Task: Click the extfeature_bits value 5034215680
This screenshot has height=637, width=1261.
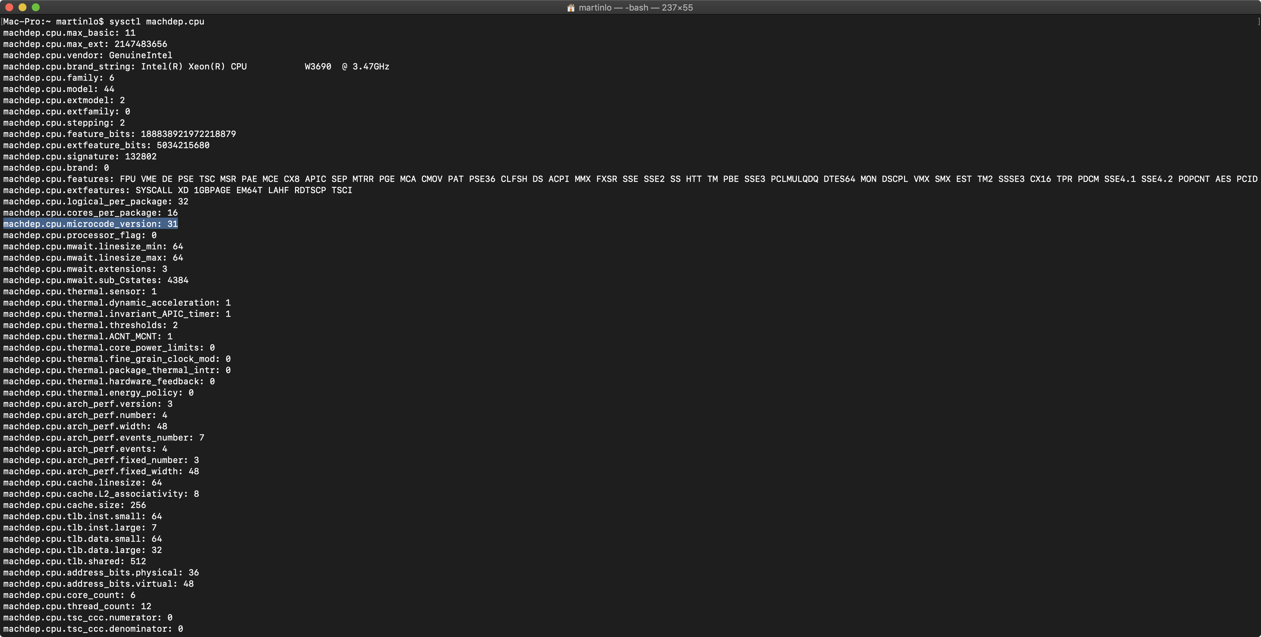Action: coord(183,145)
